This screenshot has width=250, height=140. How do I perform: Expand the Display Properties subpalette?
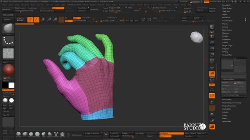(229, 106)
